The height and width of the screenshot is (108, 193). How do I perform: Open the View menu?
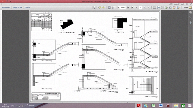coord(182,4)
